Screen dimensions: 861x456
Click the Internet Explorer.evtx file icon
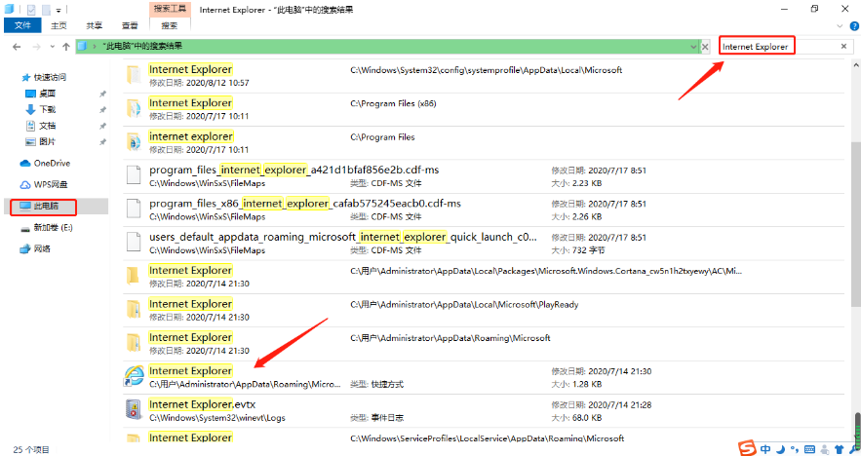coord(133,410)
